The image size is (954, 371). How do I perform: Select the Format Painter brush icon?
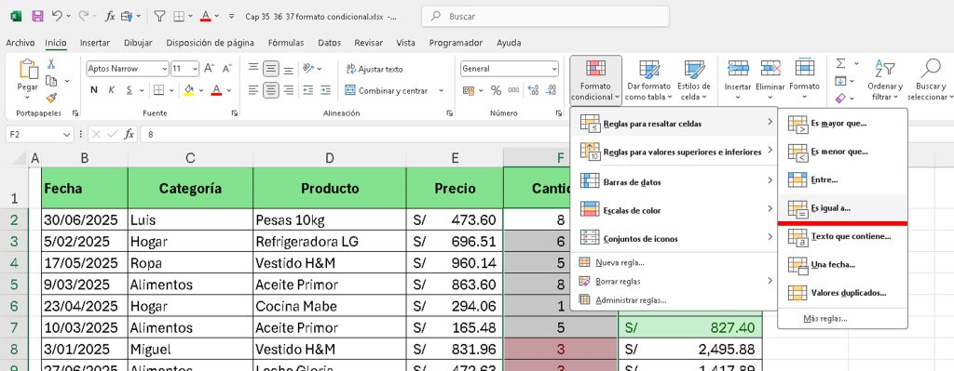[51, 98]
